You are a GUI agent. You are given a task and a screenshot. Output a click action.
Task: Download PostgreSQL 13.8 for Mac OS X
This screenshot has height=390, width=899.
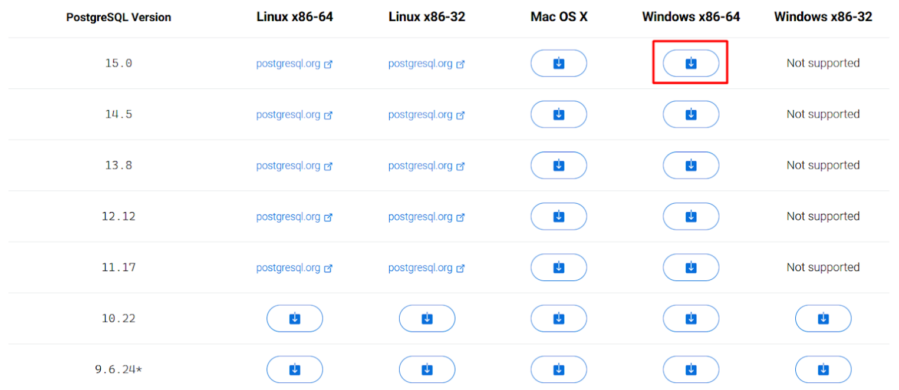pyautogui.click(x=558, y=165)
